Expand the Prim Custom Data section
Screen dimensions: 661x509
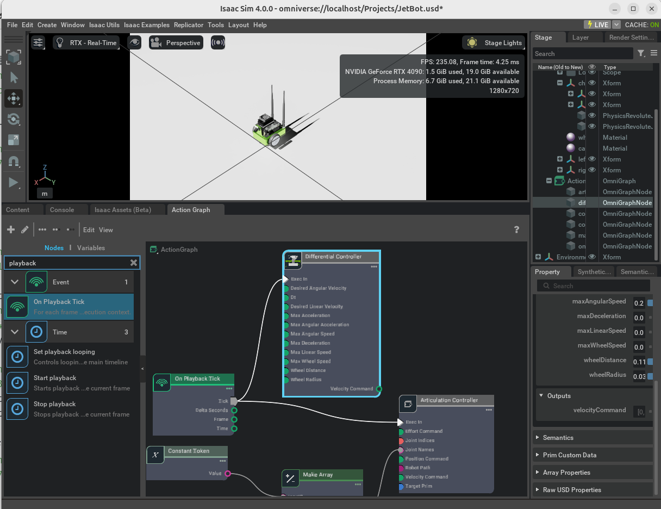click(538, 455)
